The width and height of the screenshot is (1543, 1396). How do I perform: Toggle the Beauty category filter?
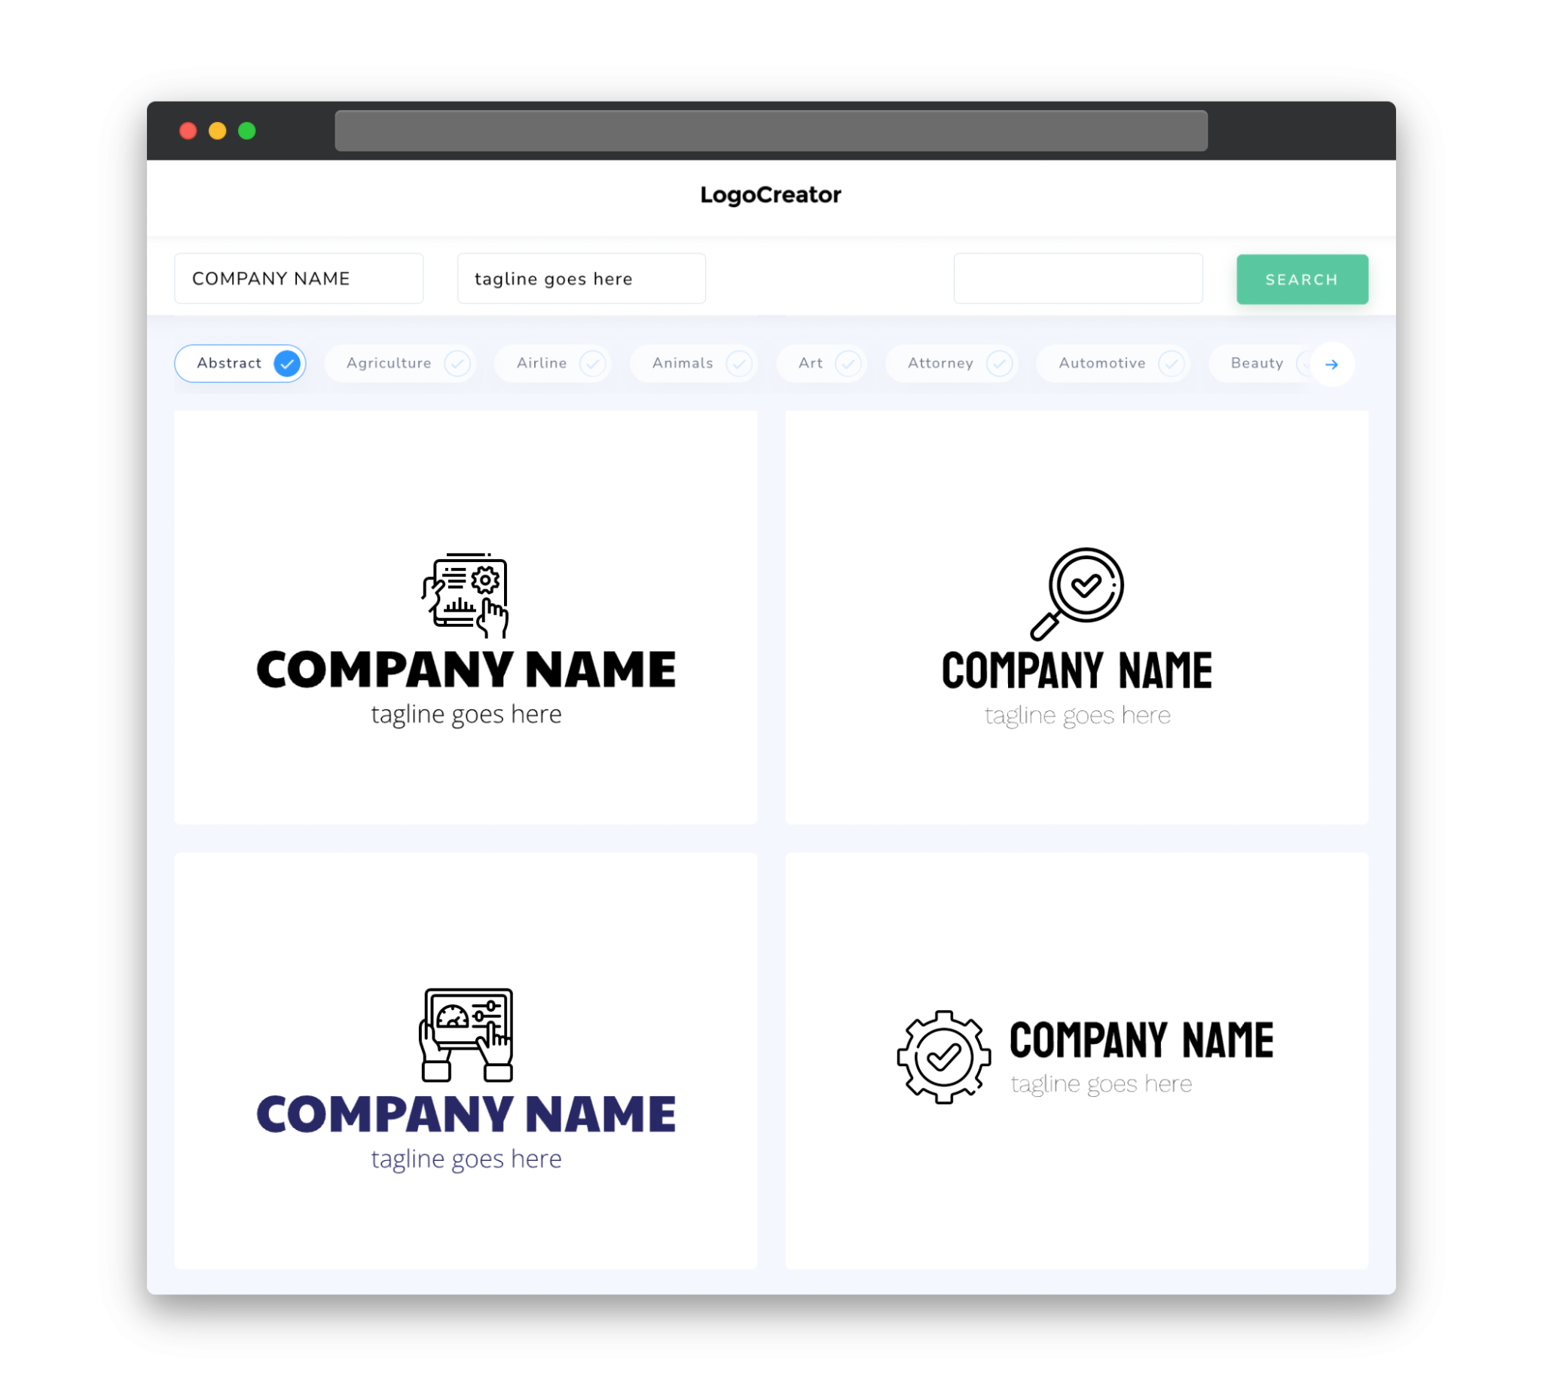tap(1260, 363)
